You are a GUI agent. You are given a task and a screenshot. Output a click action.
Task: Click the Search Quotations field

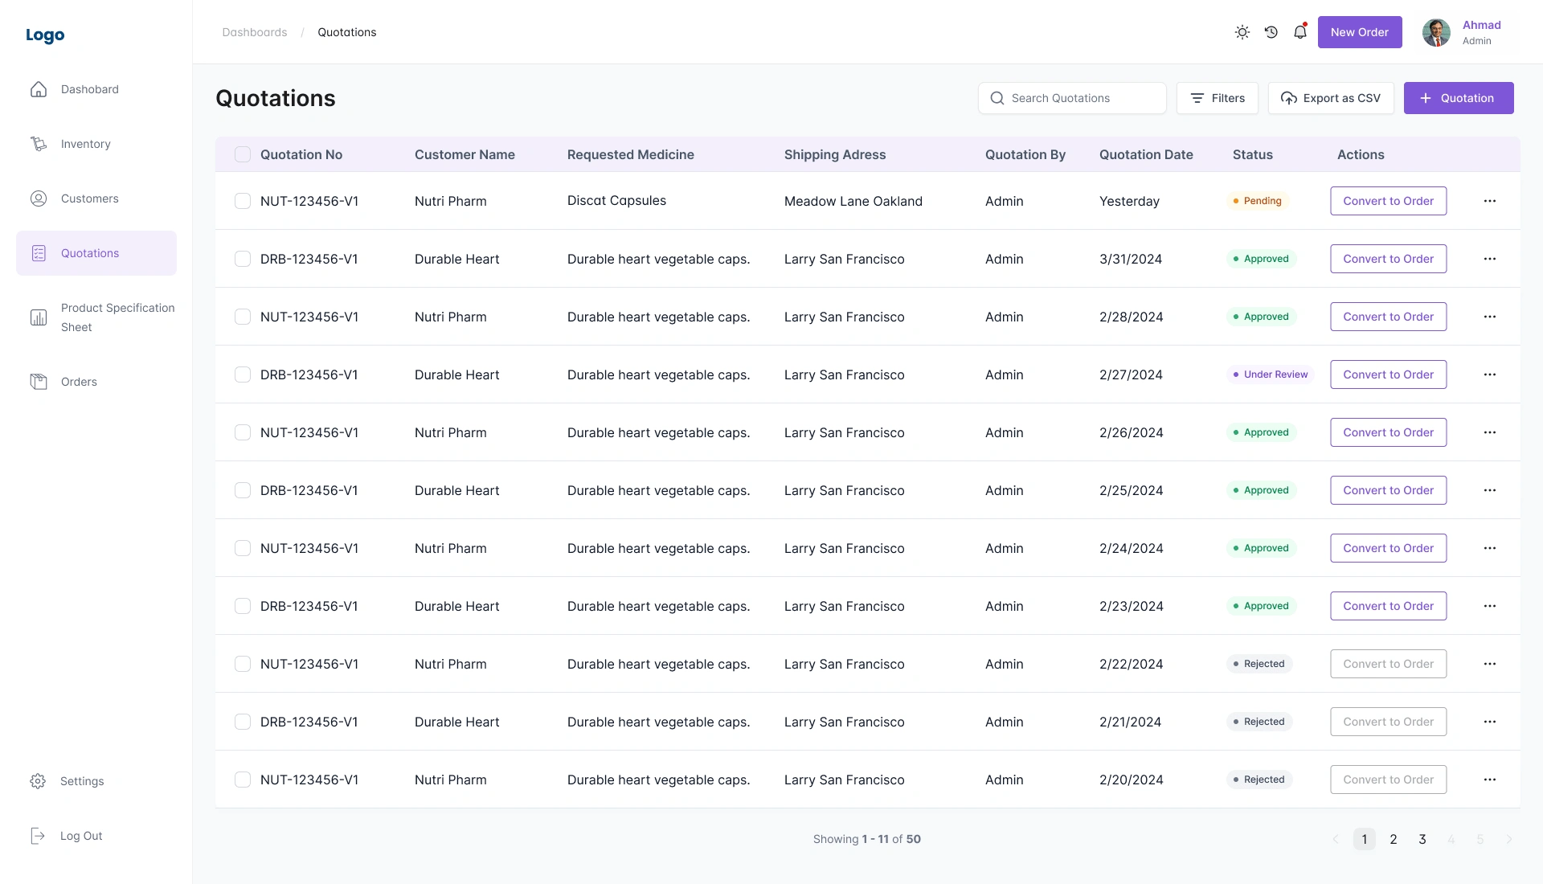pyautogui.click(x=1072, y=98)
